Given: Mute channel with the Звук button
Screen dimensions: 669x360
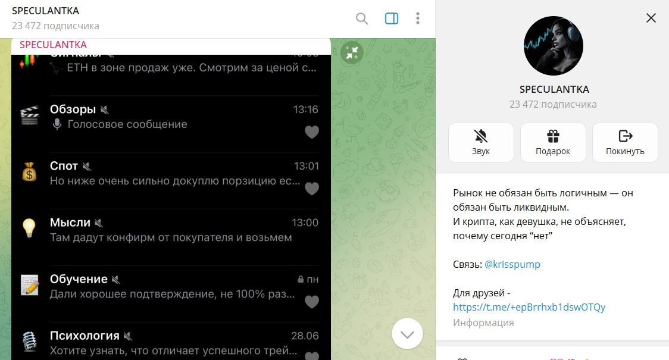Looking at the screenshot, I should 481,142.
